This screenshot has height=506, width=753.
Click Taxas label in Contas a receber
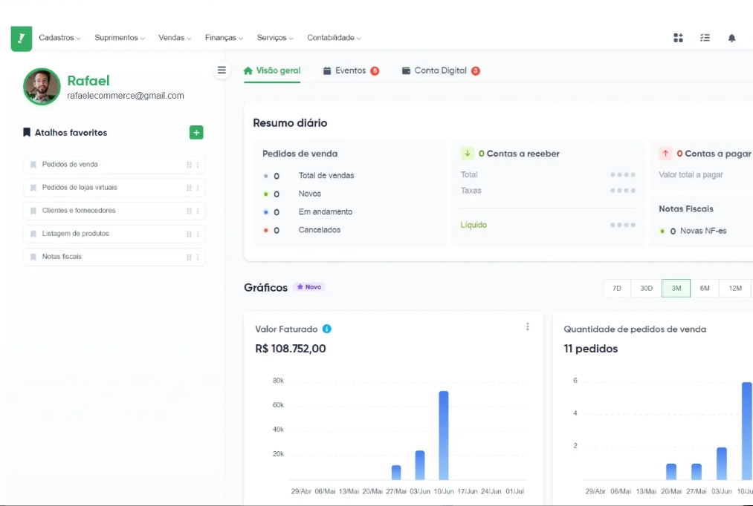coord(471,190)
